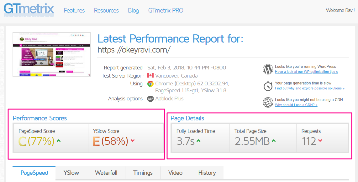Click the red arrow beside YSlow score
The height and width of the screenshot is (182, 358).
133,140
